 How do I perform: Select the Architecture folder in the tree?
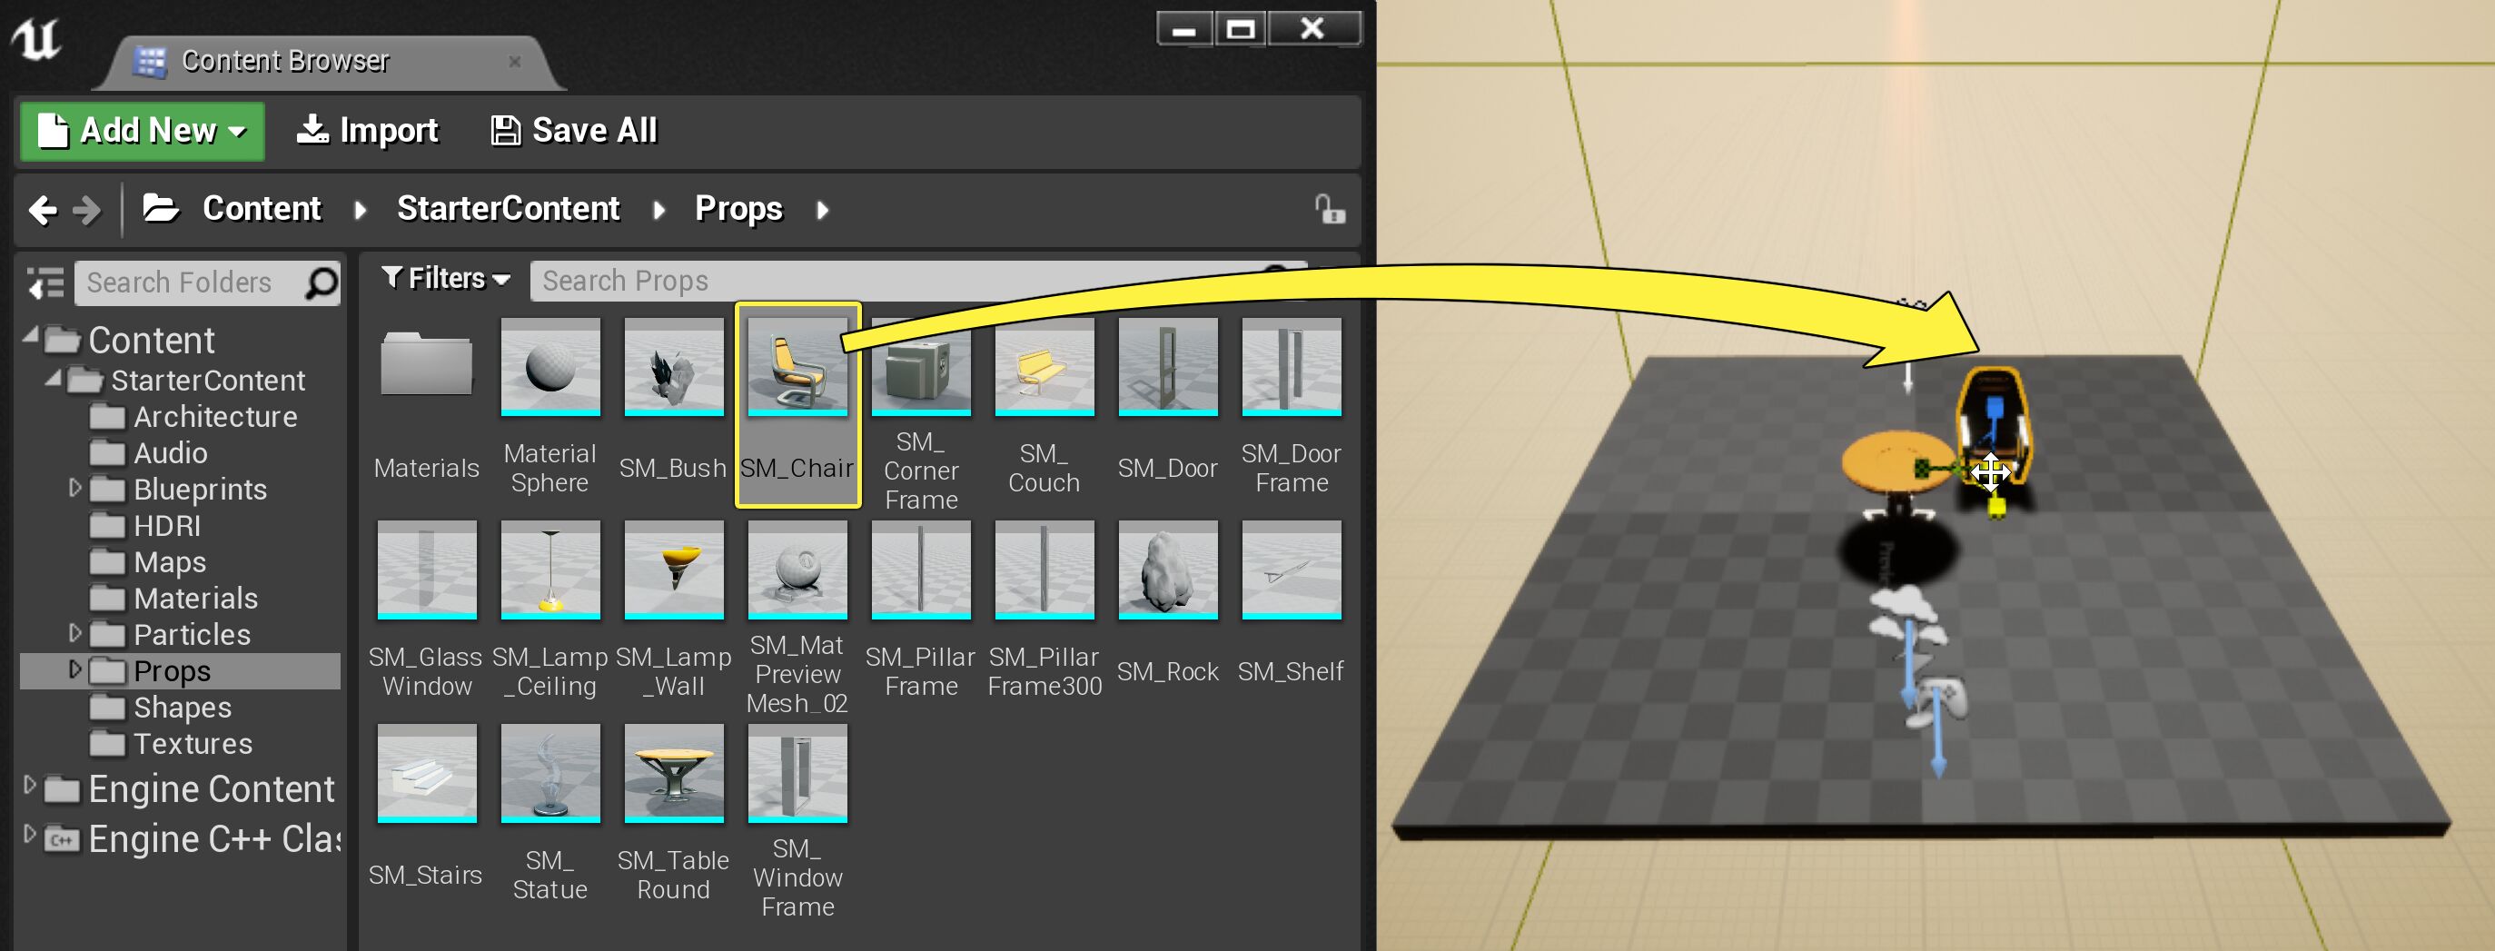pos(214,416)
